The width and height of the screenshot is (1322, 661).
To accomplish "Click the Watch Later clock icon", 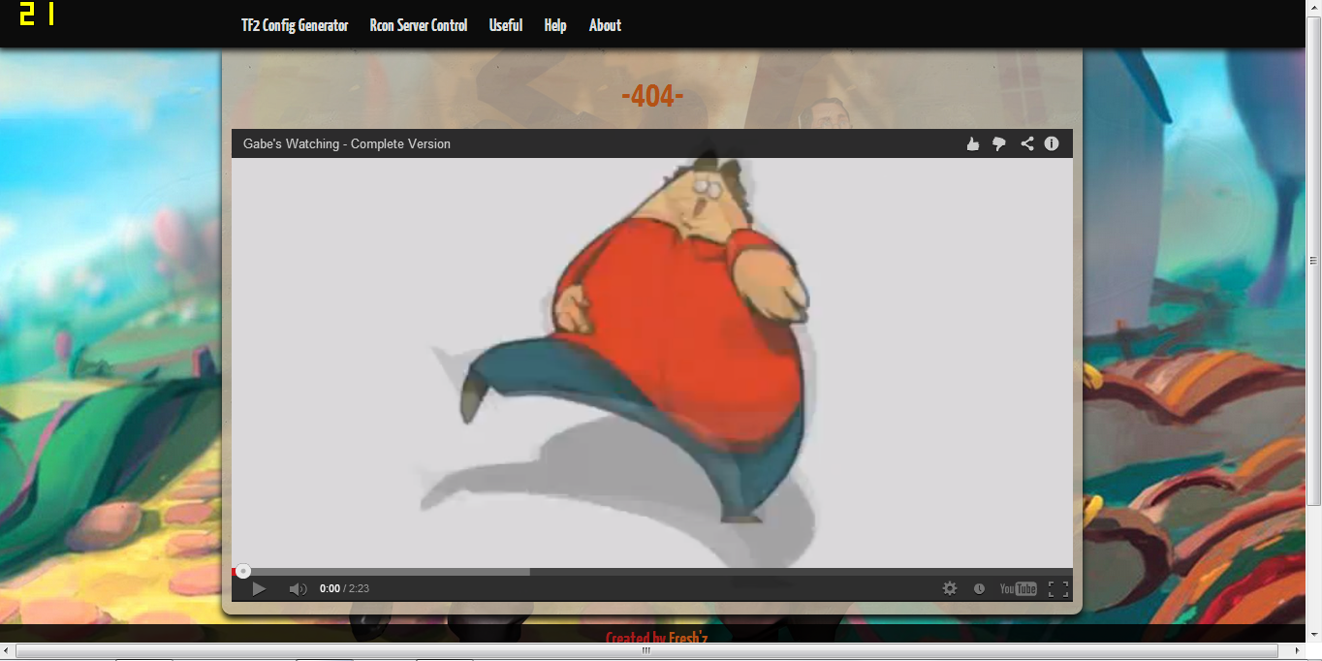I will [x=979, y=588].
